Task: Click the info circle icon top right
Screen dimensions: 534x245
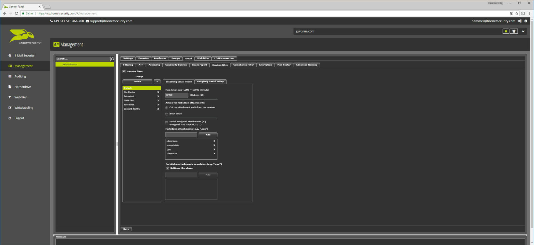Action: pos(526,21)
